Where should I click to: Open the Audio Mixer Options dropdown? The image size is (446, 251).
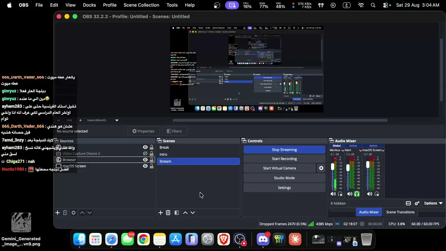[433, 203]
